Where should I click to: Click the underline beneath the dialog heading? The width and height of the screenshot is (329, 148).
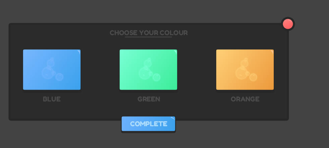pyautogui.click(x=149, y=37)
